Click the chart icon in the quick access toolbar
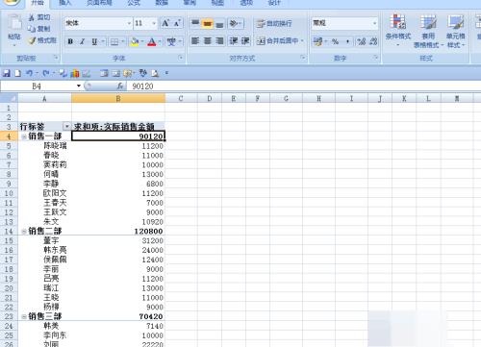Viewport: 481px width, 347px height. coord(75,73)
